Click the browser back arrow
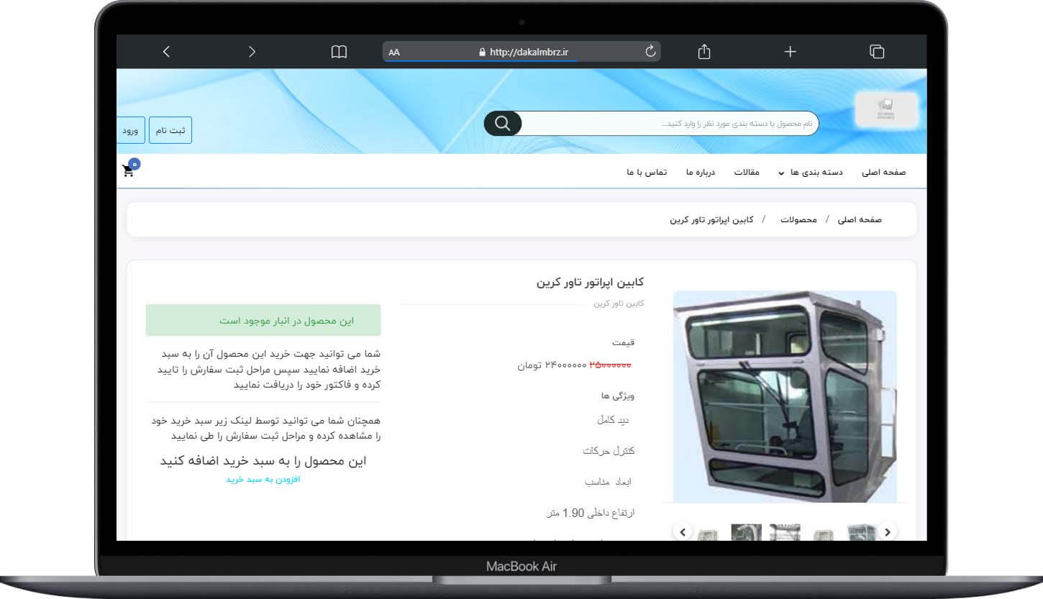Screen dimensions: 1043x599 pos(166,52)
